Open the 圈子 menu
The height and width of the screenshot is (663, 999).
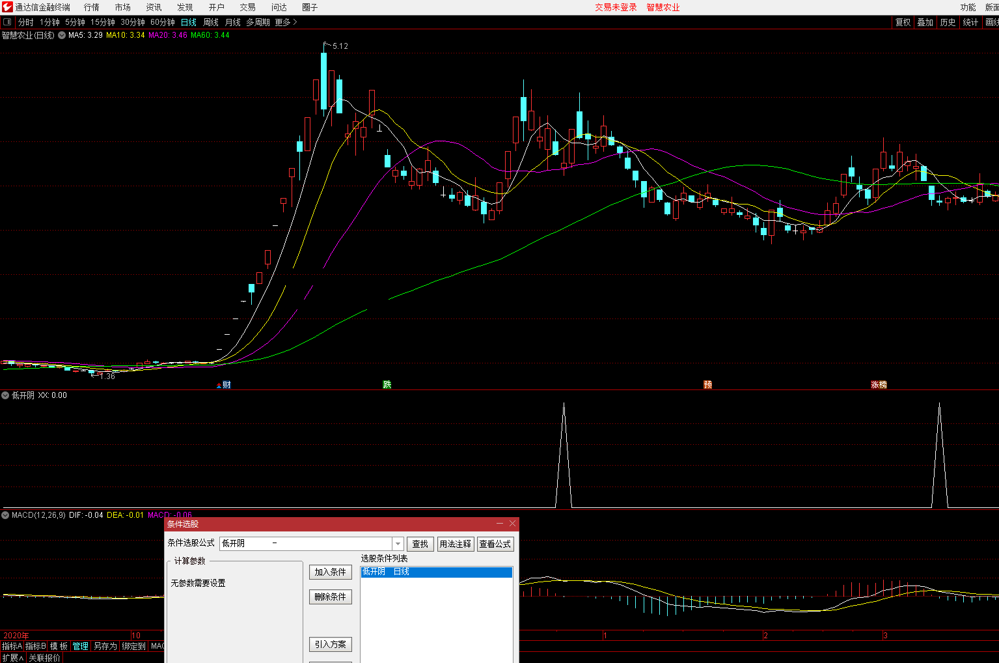coord(310,7)
